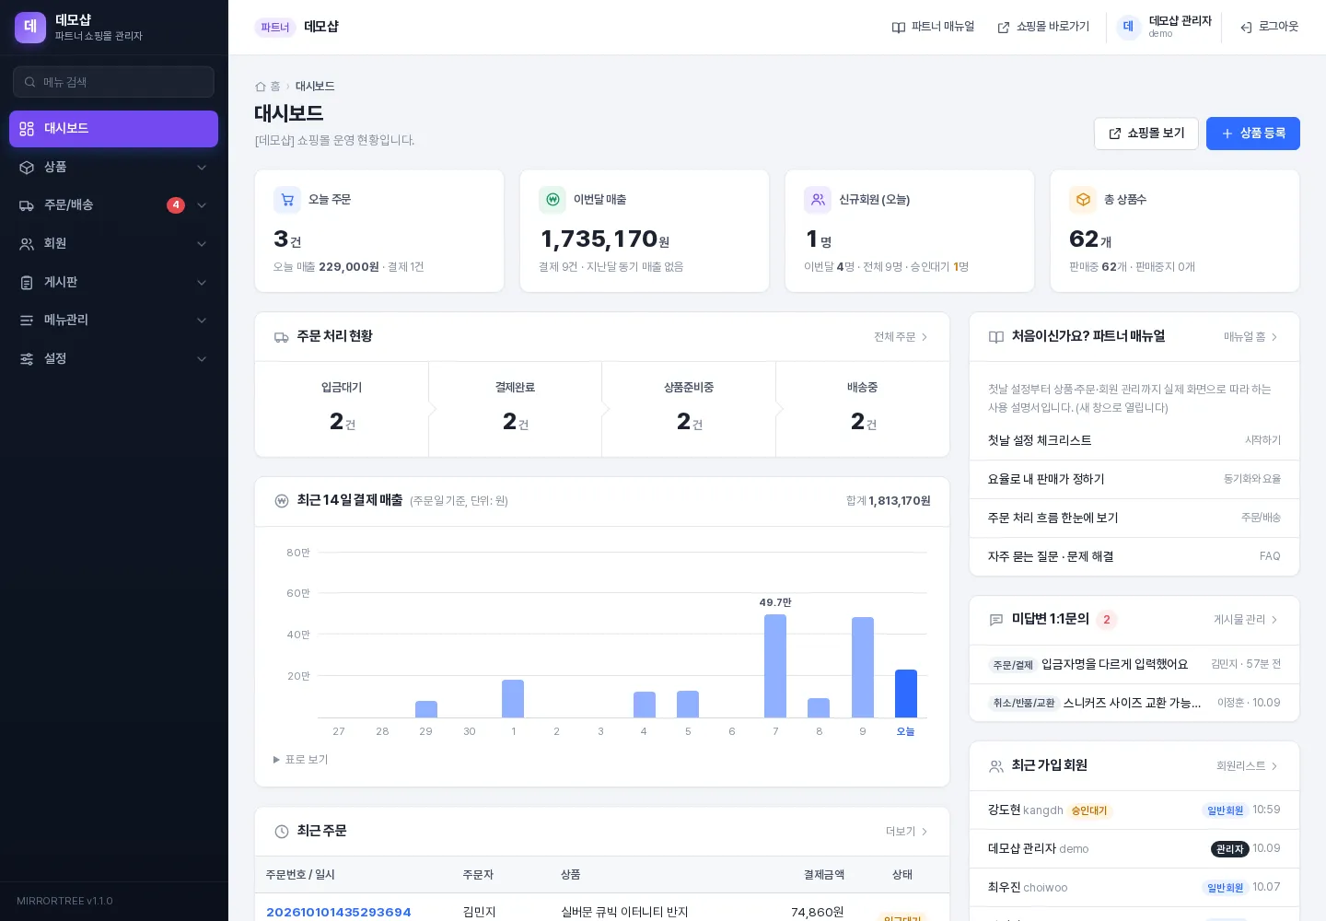Expand the 주문/배송 menu chevron
Image resolution: width=1326 pixels, height=921 pixels.
tap(202, 205)
